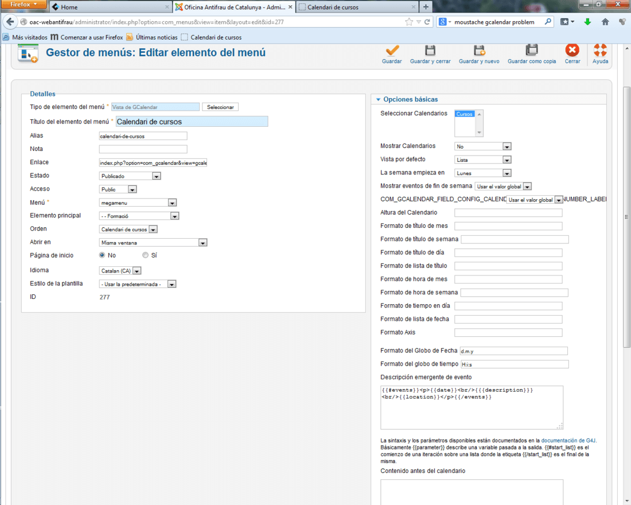Click the Descripción emergente de evento textarea
Viewport: 631px width, 505px height.
(x=472, y=407)
